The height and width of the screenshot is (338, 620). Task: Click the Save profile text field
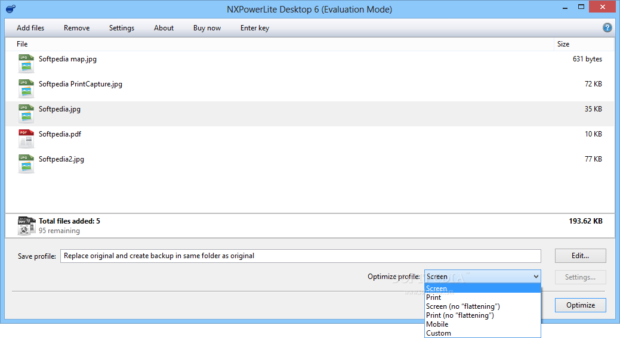click(x=301, y=256)
